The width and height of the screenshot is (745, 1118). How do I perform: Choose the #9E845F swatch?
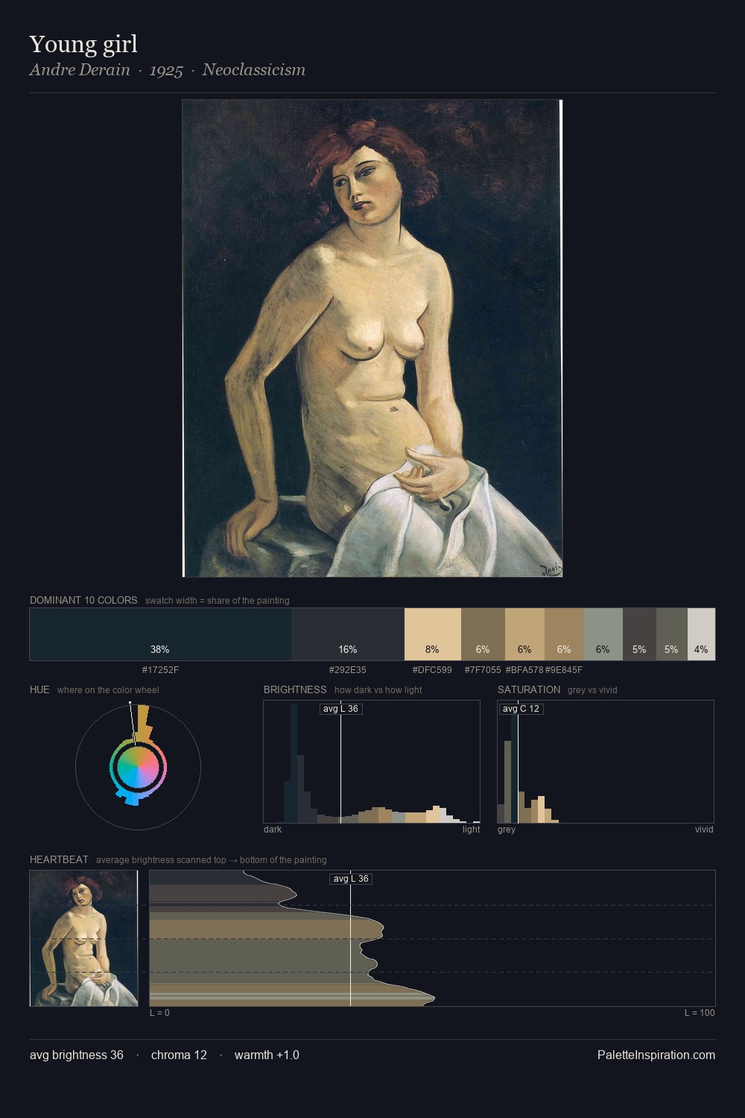click(564, 634)
